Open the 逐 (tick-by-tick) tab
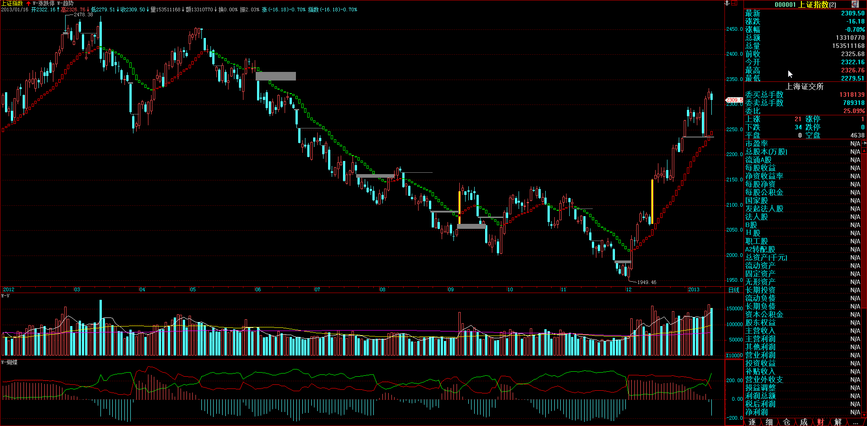Viewport: 867px width, 426px height. [752, 422]
